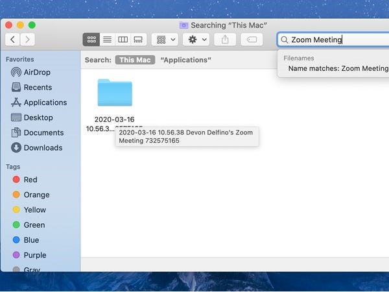Screen dimensions: 389x292
Task: Click the Share toolbar button
Action: (x=225, y=40)
